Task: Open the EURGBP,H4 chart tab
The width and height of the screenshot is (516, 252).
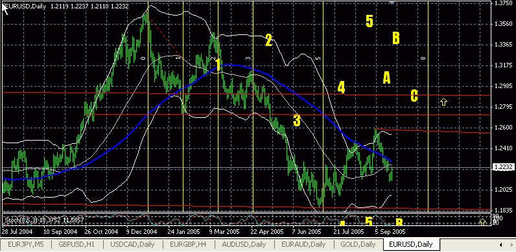Action: pyautogui.click(x=188, y=244)
